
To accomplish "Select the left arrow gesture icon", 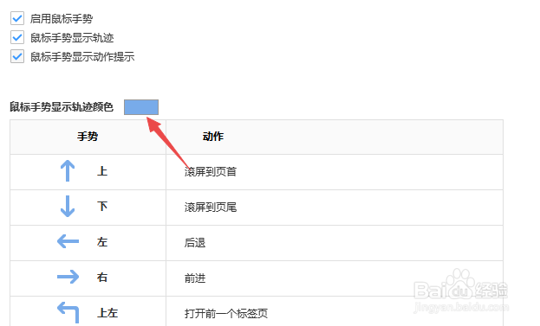I will pos(68,241).
